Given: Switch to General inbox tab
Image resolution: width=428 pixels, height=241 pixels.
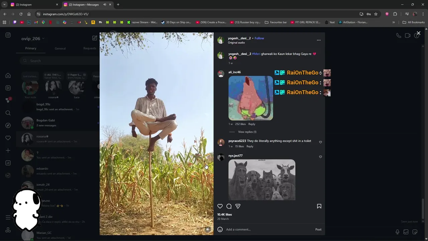Looking at the screenshot, I should coord(60,49).
